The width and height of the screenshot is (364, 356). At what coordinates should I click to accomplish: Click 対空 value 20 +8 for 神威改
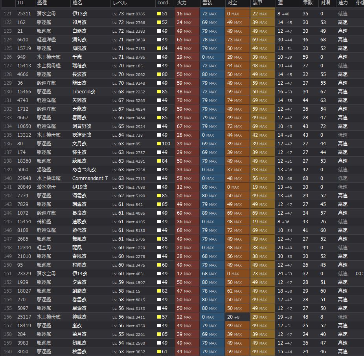tap(233, 317)
